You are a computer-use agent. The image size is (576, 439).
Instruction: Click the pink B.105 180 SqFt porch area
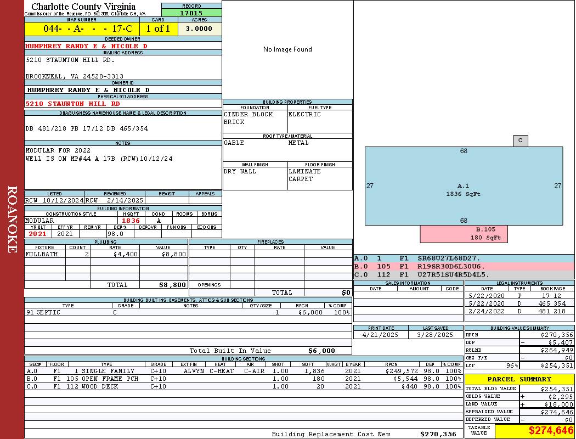(464, 234)
